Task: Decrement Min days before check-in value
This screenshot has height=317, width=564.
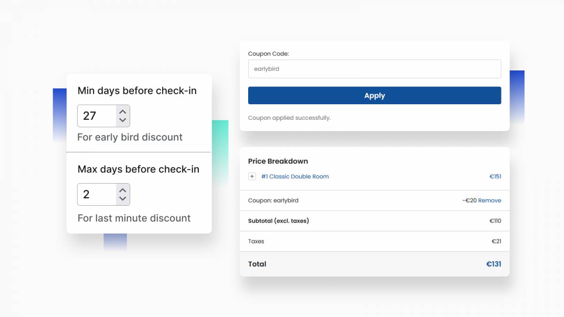Action: [x=122, y=120]
